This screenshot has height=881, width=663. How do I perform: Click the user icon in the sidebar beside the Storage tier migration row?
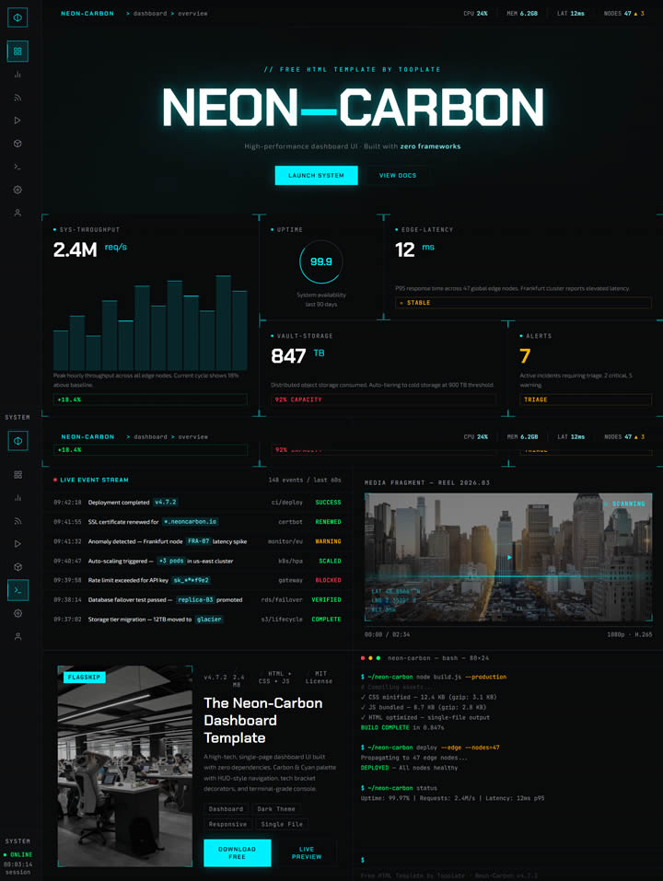pyautogui.click(x=18, y=637)
